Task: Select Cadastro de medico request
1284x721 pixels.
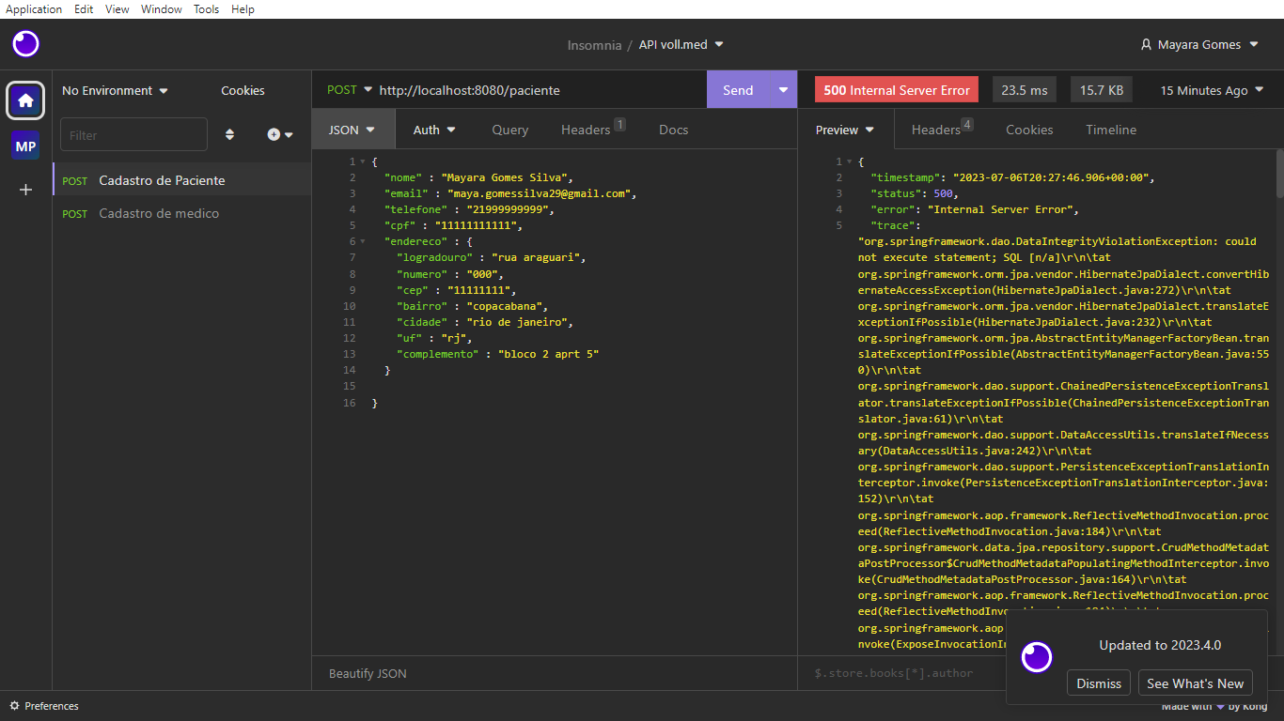Action: [181, 213]
